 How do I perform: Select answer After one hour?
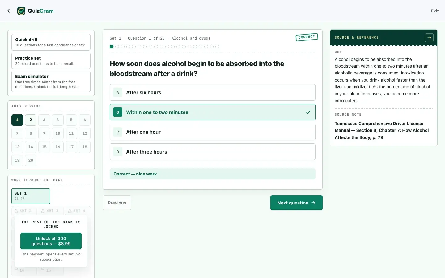pyautogui.click(x=213, y=132)
